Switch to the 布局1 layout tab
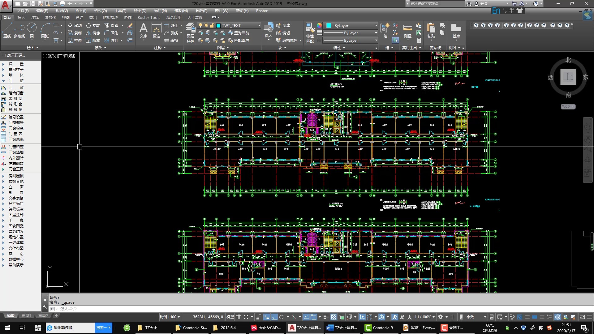The height and width of the screenshot is (334, 594). (x=26, y=316)
